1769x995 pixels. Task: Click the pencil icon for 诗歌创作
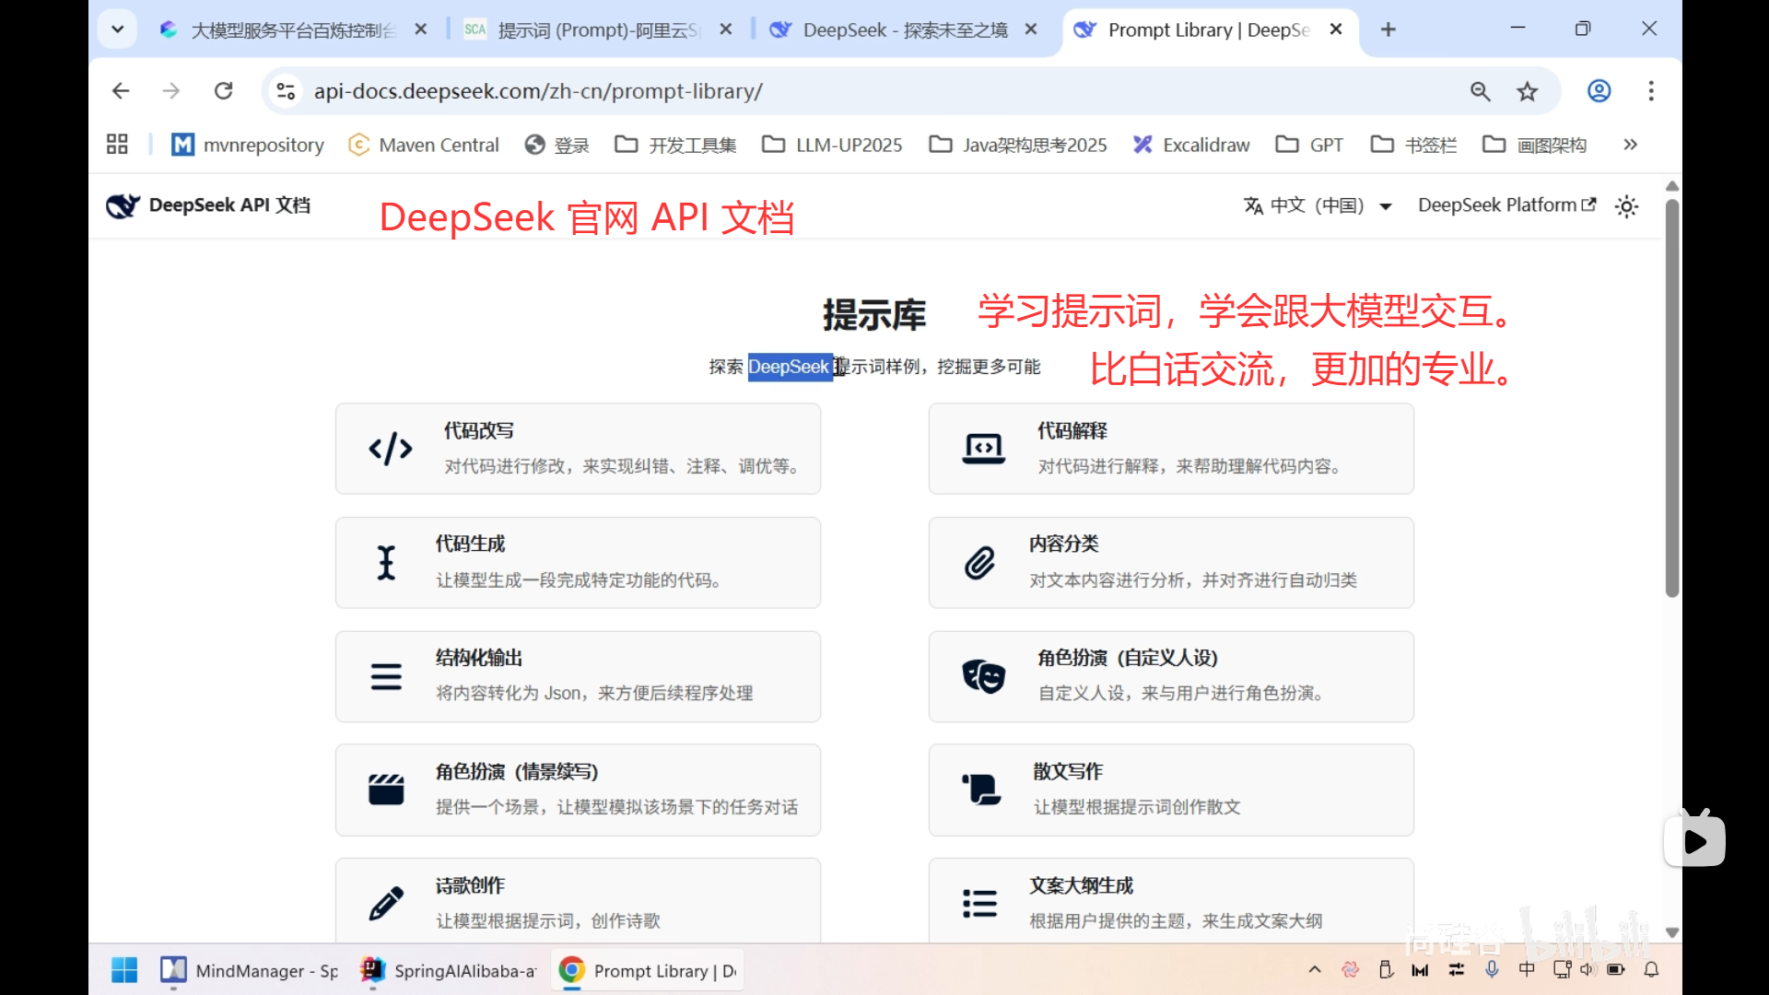(386, 904)
